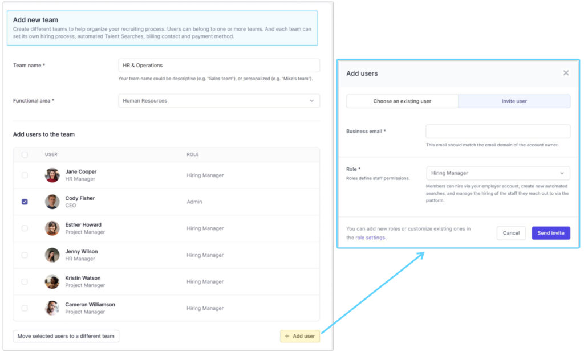This screenshot has height=352, width=584.
Task: Click Cameron Williamson's avatar
Action: tap(52, 308)
